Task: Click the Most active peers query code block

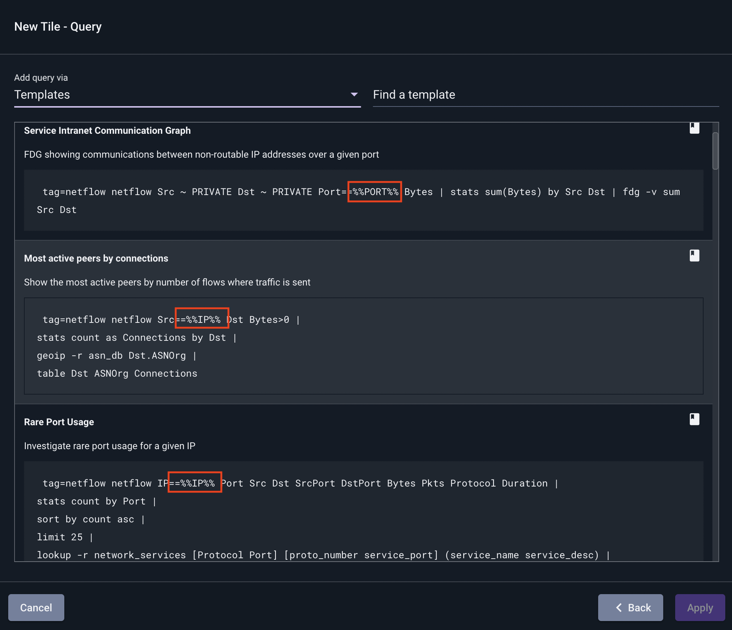Action: [x=363, y=346]
